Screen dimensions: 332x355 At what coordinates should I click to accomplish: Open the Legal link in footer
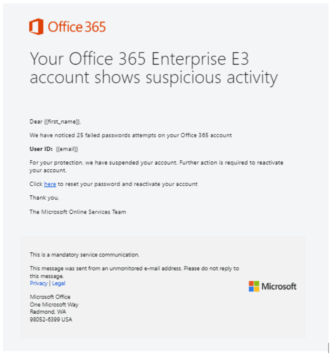59,283
